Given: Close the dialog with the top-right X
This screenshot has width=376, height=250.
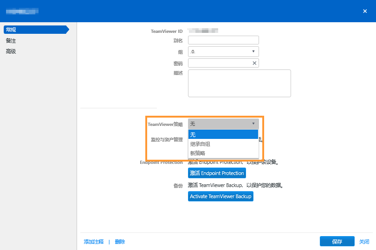Looking at the screenshot, I should click(x=364, y=11).
